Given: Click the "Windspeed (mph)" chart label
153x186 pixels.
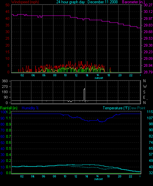Looking at the screenshot, I should (x=25, y=2).
